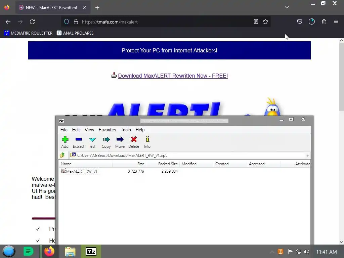Sort by the Modified column header
344x258 pixels.
(x=196, y=164)
